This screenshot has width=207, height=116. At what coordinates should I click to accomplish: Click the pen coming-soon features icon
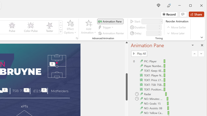(x=169, y=5)
